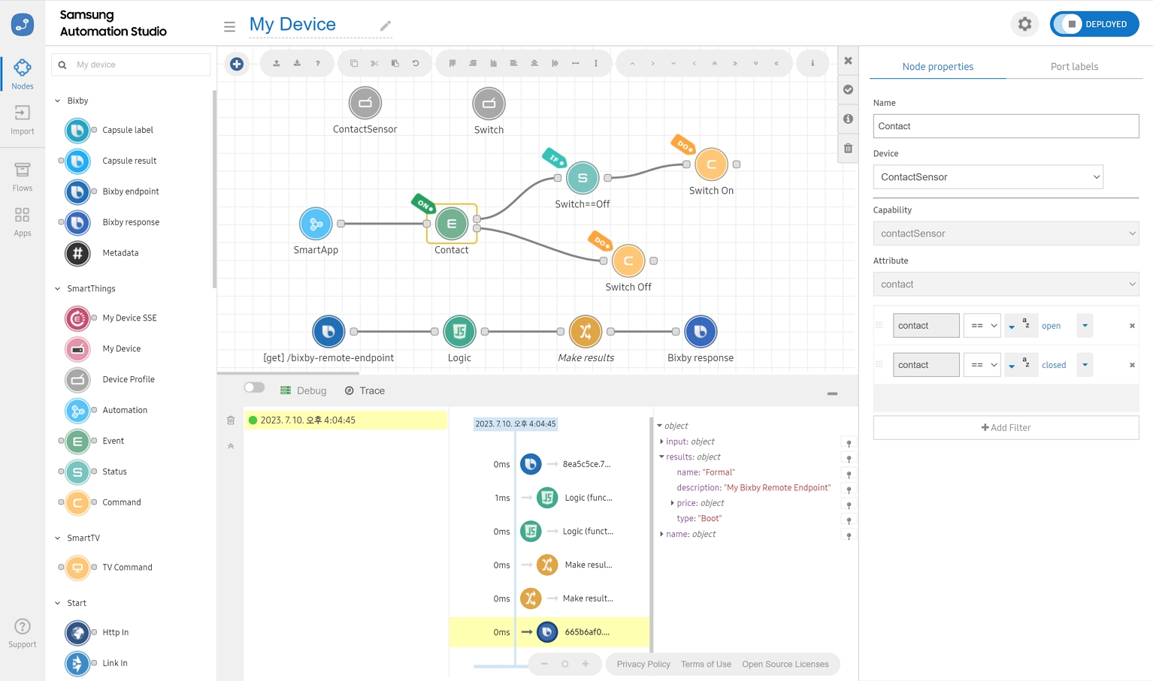Viewport: 1153px width, 681px height.
Task: Select the Device Profile palette node
Action: [x=77, y=379]
